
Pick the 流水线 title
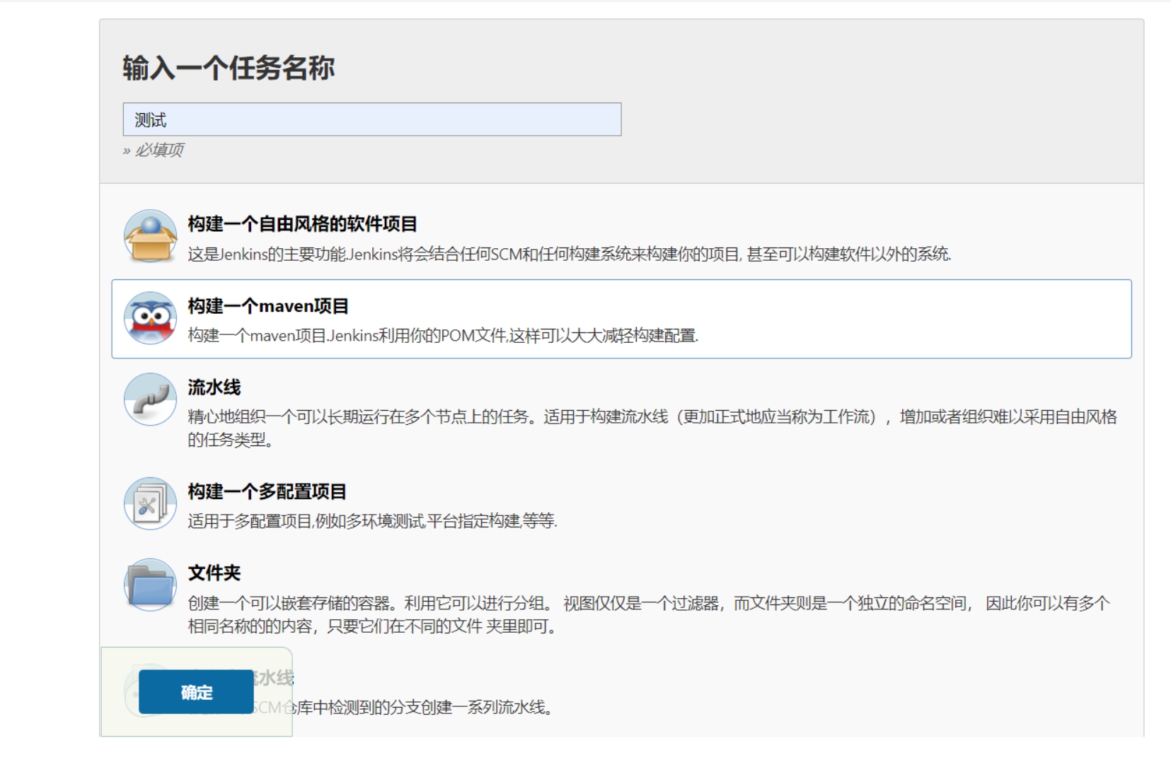214,387
